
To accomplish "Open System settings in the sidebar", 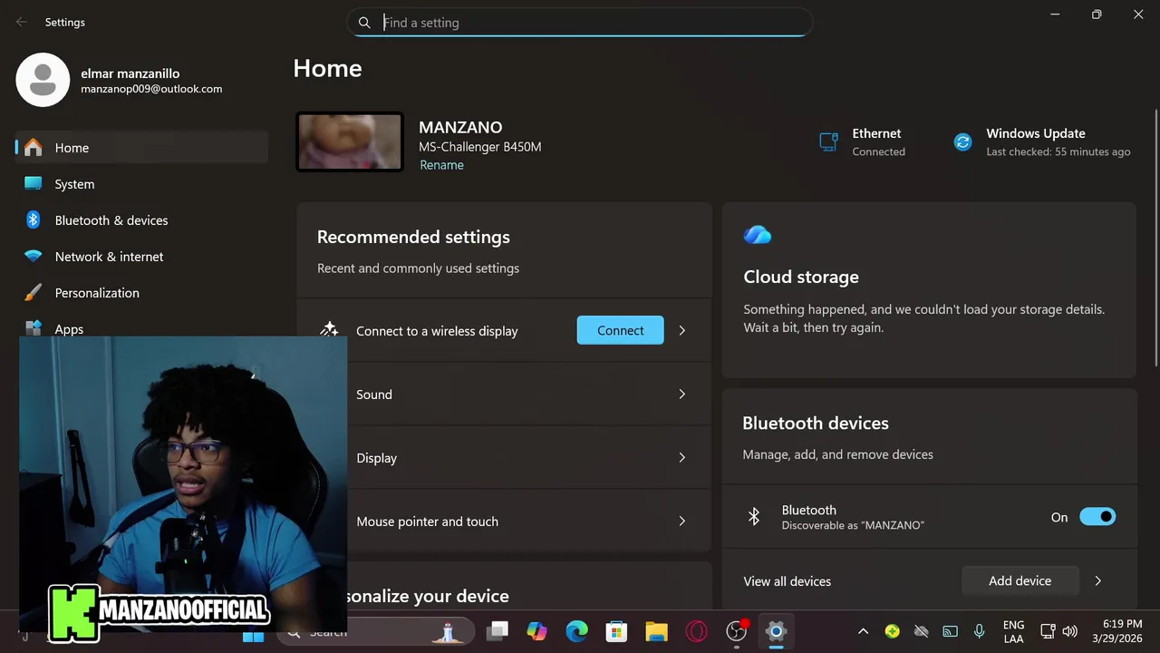I will [141, 184].
